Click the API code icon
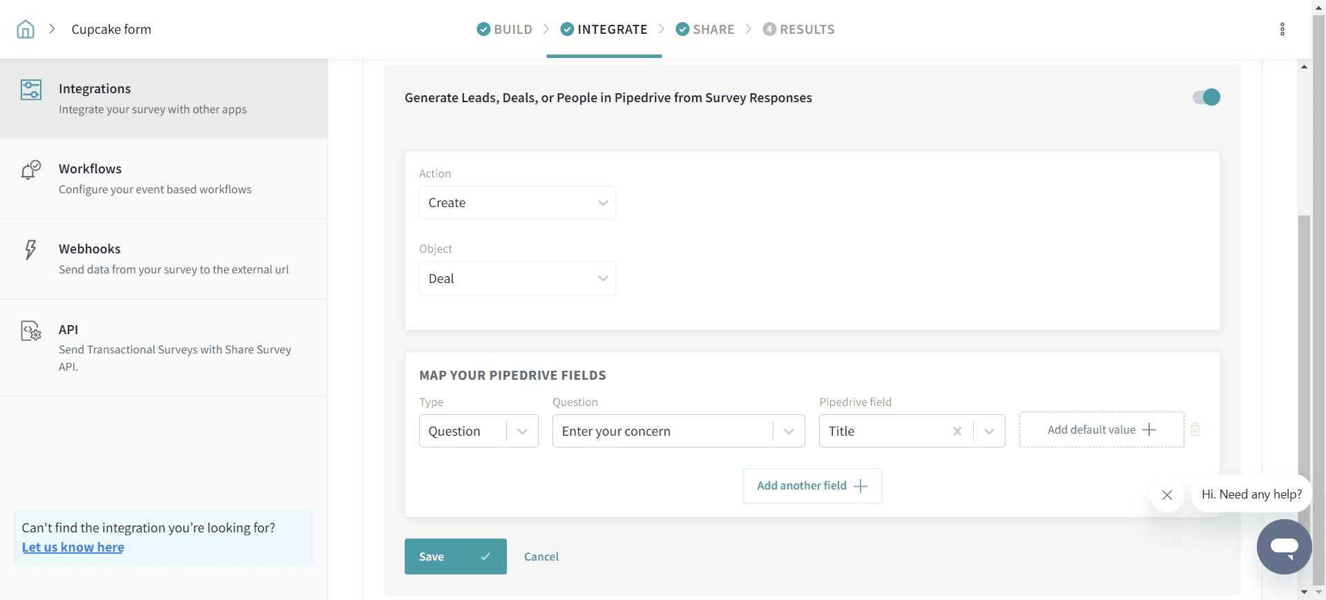Image resolution: width=1326 pixels, height=600 pixels. 31,331
